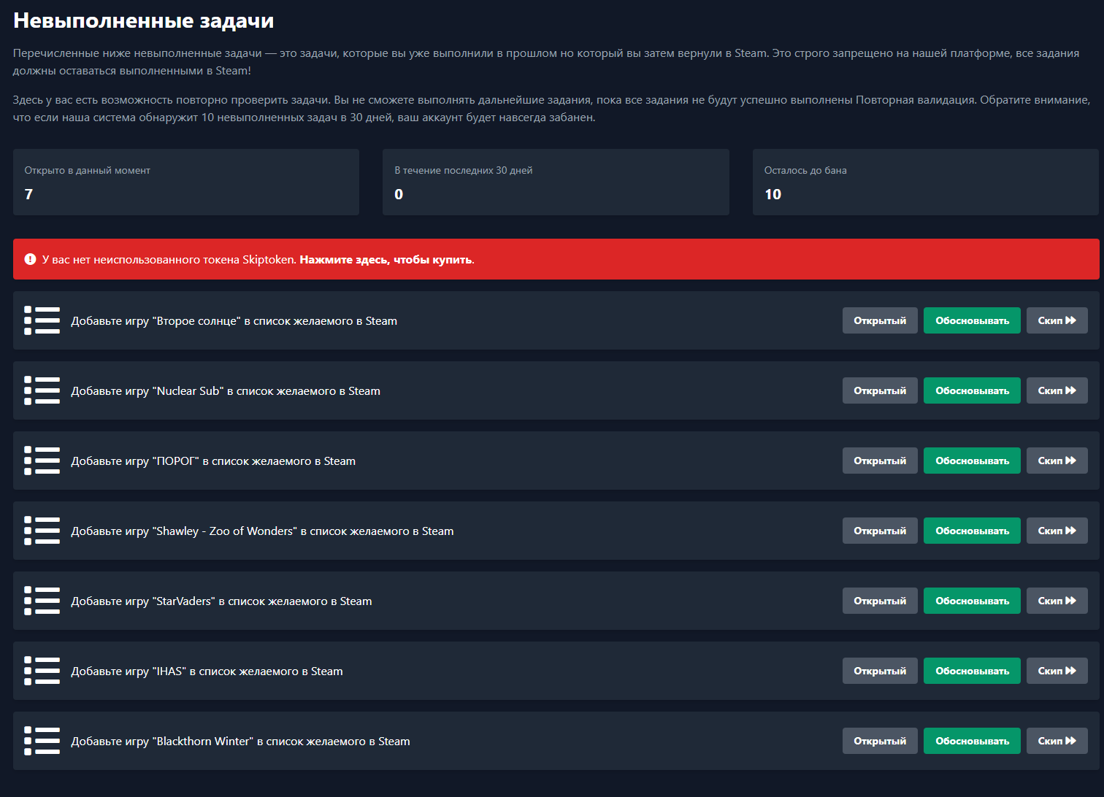This screenshot has height=797, width=1104.
Task: Skip the "ПОРОГ" task
Action: click(1057, 461)
